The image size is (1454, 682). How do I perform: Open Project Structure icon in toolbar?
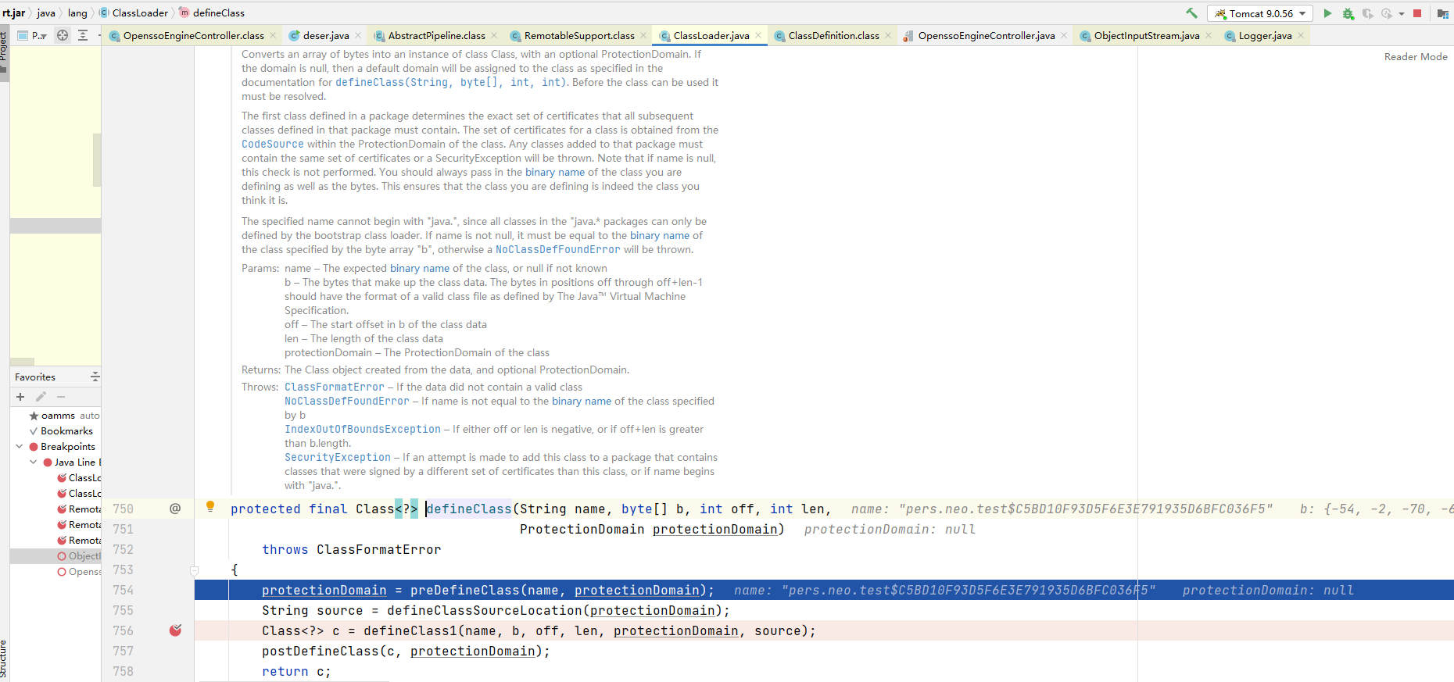pyautogui.click(x=1442, y=13)
